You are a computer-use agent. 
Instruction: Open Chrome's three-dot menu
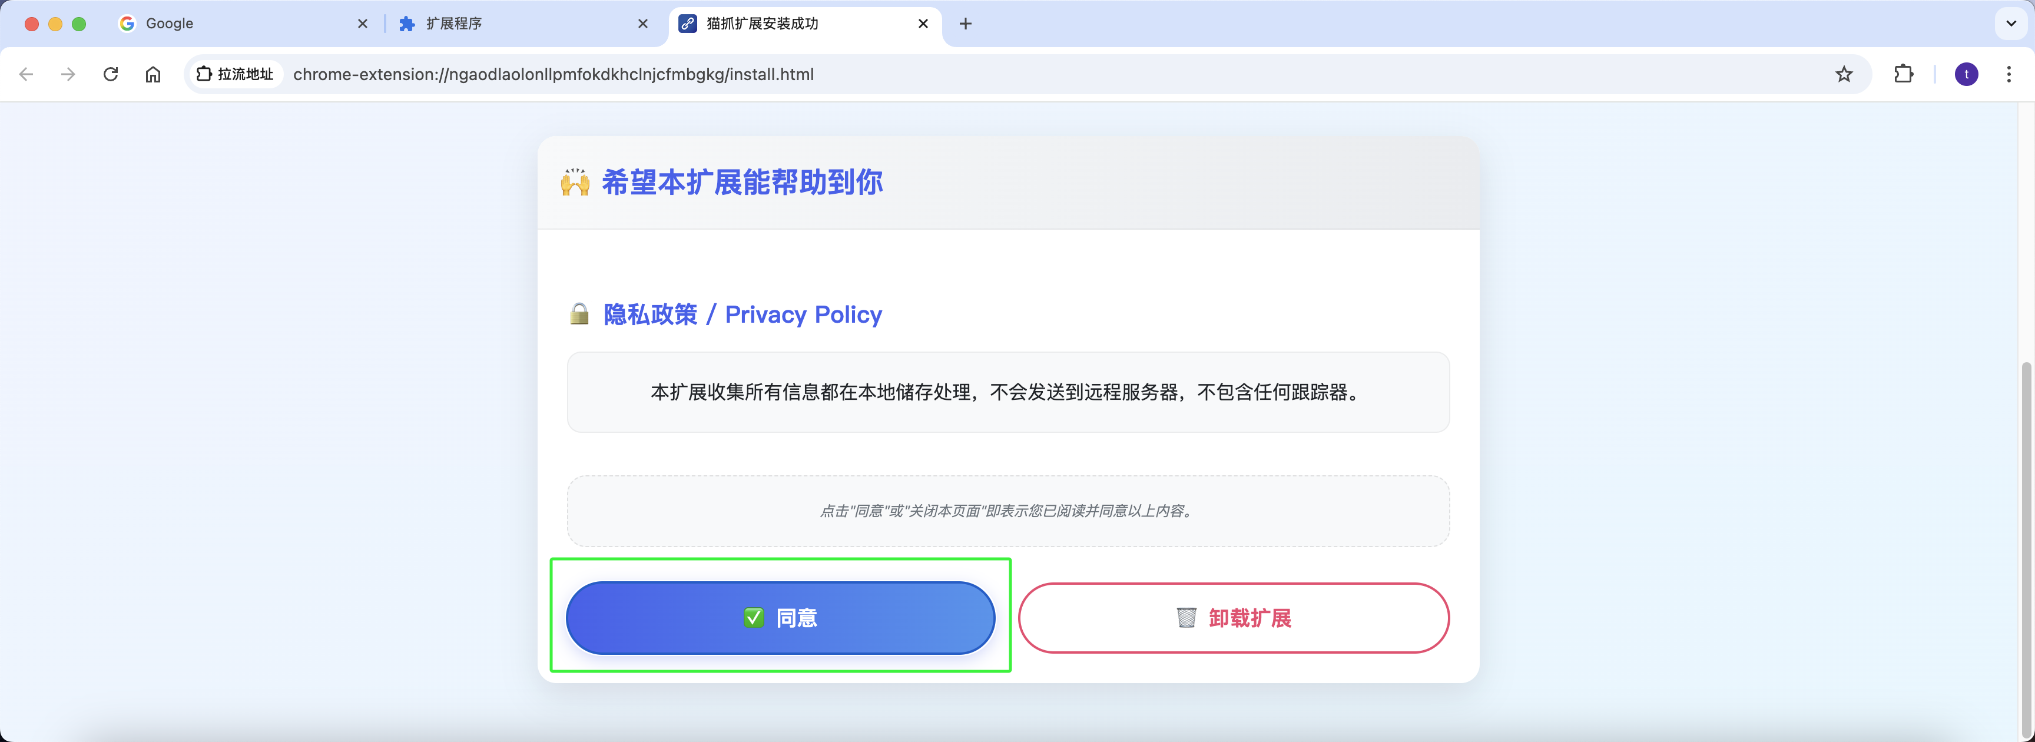(x=2009, y=74)
